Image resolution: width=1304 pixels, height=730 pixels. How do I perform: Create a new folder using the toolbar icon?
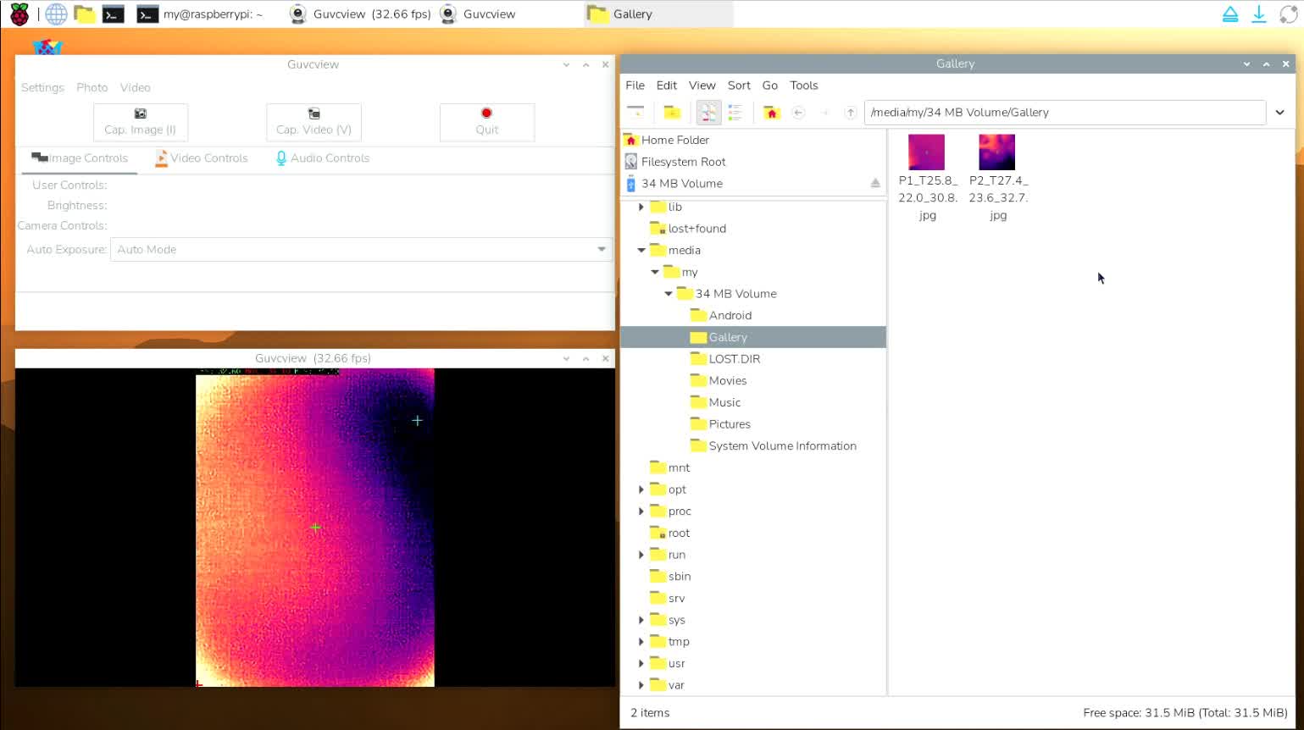(x=672, y=113)
